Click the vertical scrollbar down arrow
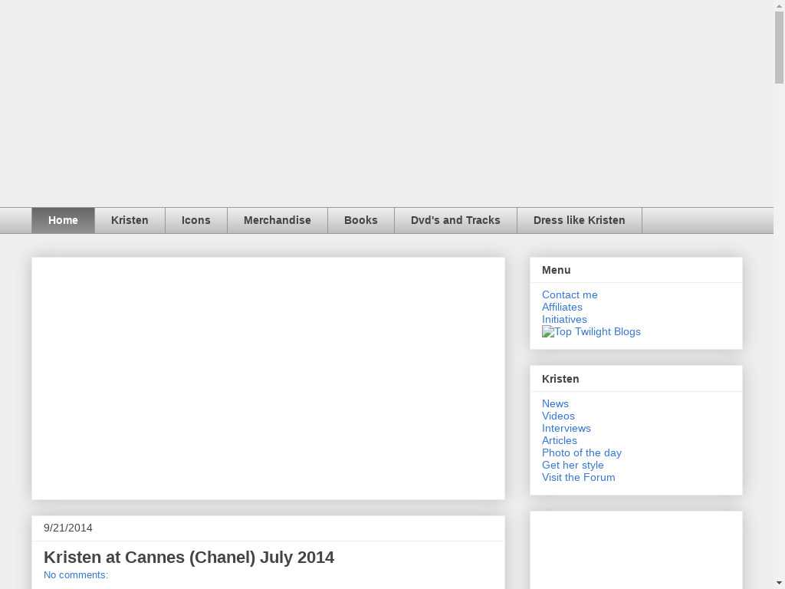The image size is (785, 589). [x=779, y=583]
